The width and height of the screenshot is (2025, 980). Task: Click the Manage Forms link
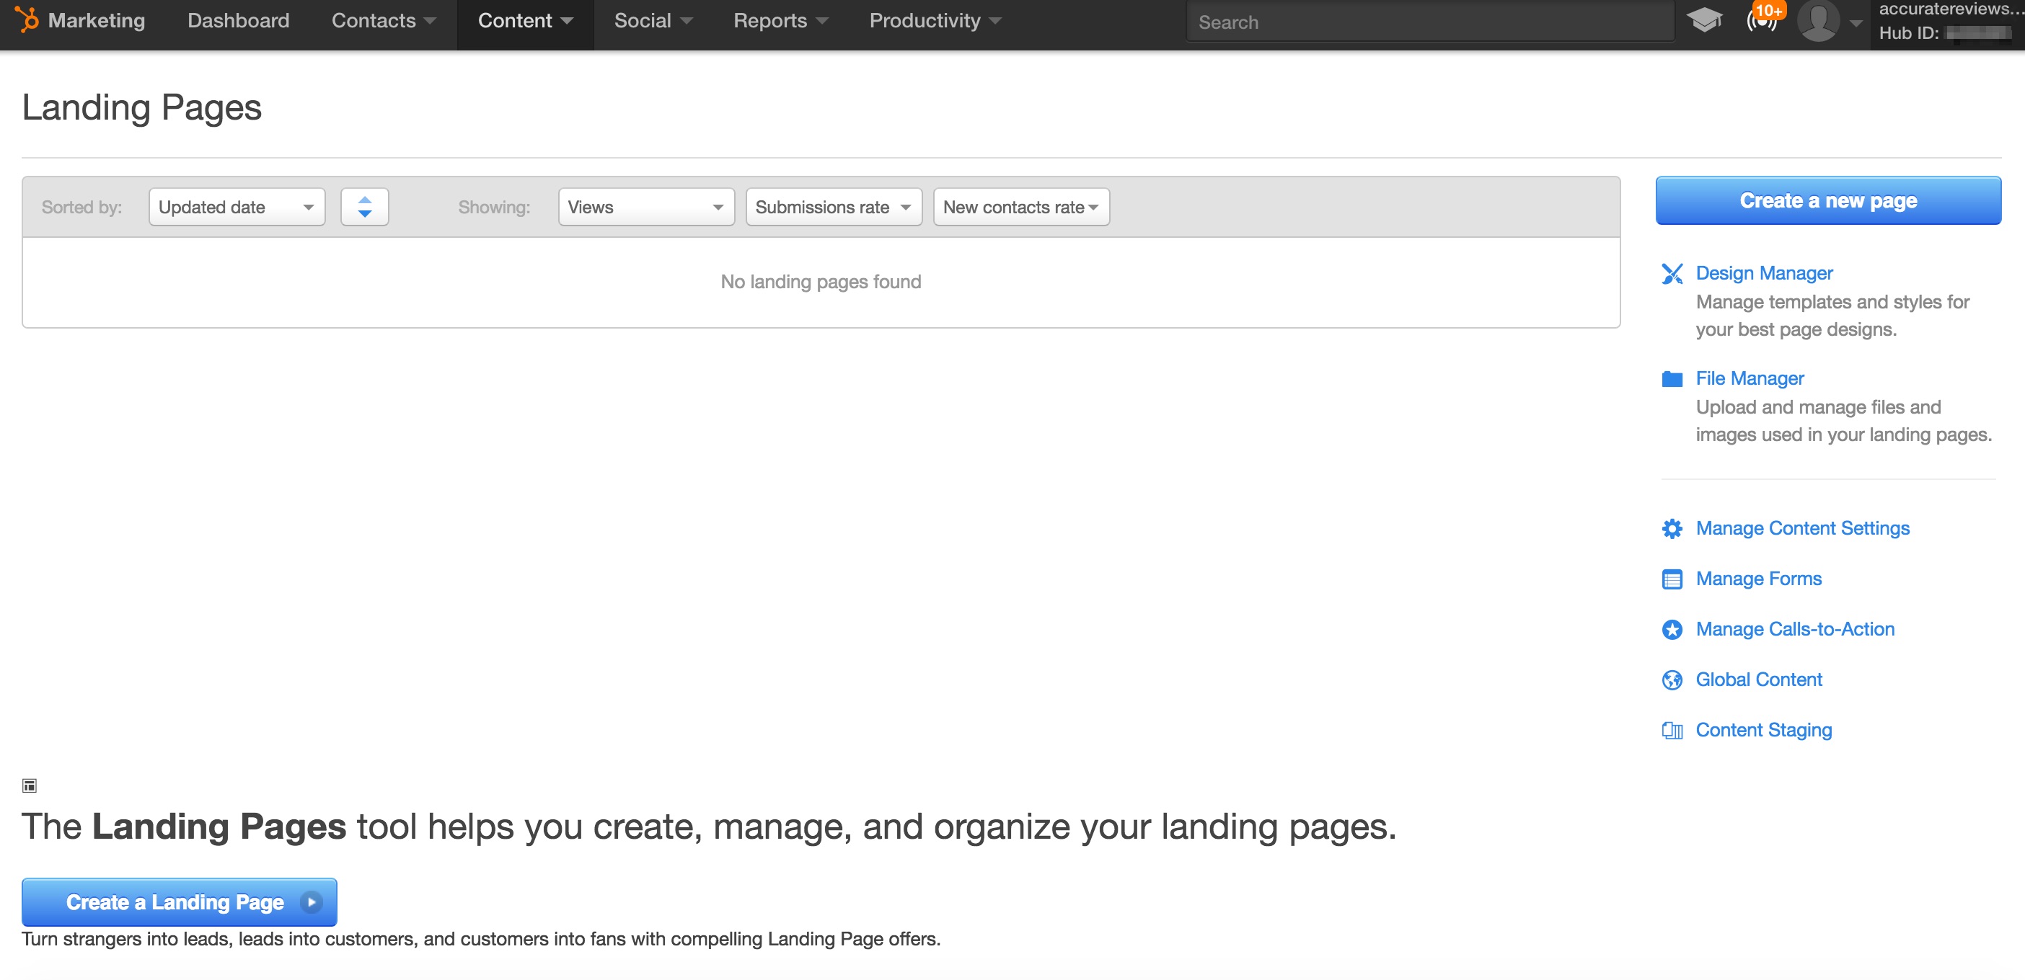point(1758,579)
